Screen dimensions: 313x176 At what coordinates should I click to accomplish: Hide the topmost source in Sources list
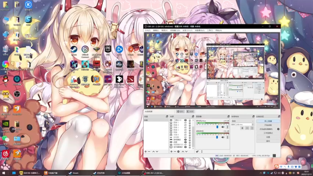tap(185, 120)
